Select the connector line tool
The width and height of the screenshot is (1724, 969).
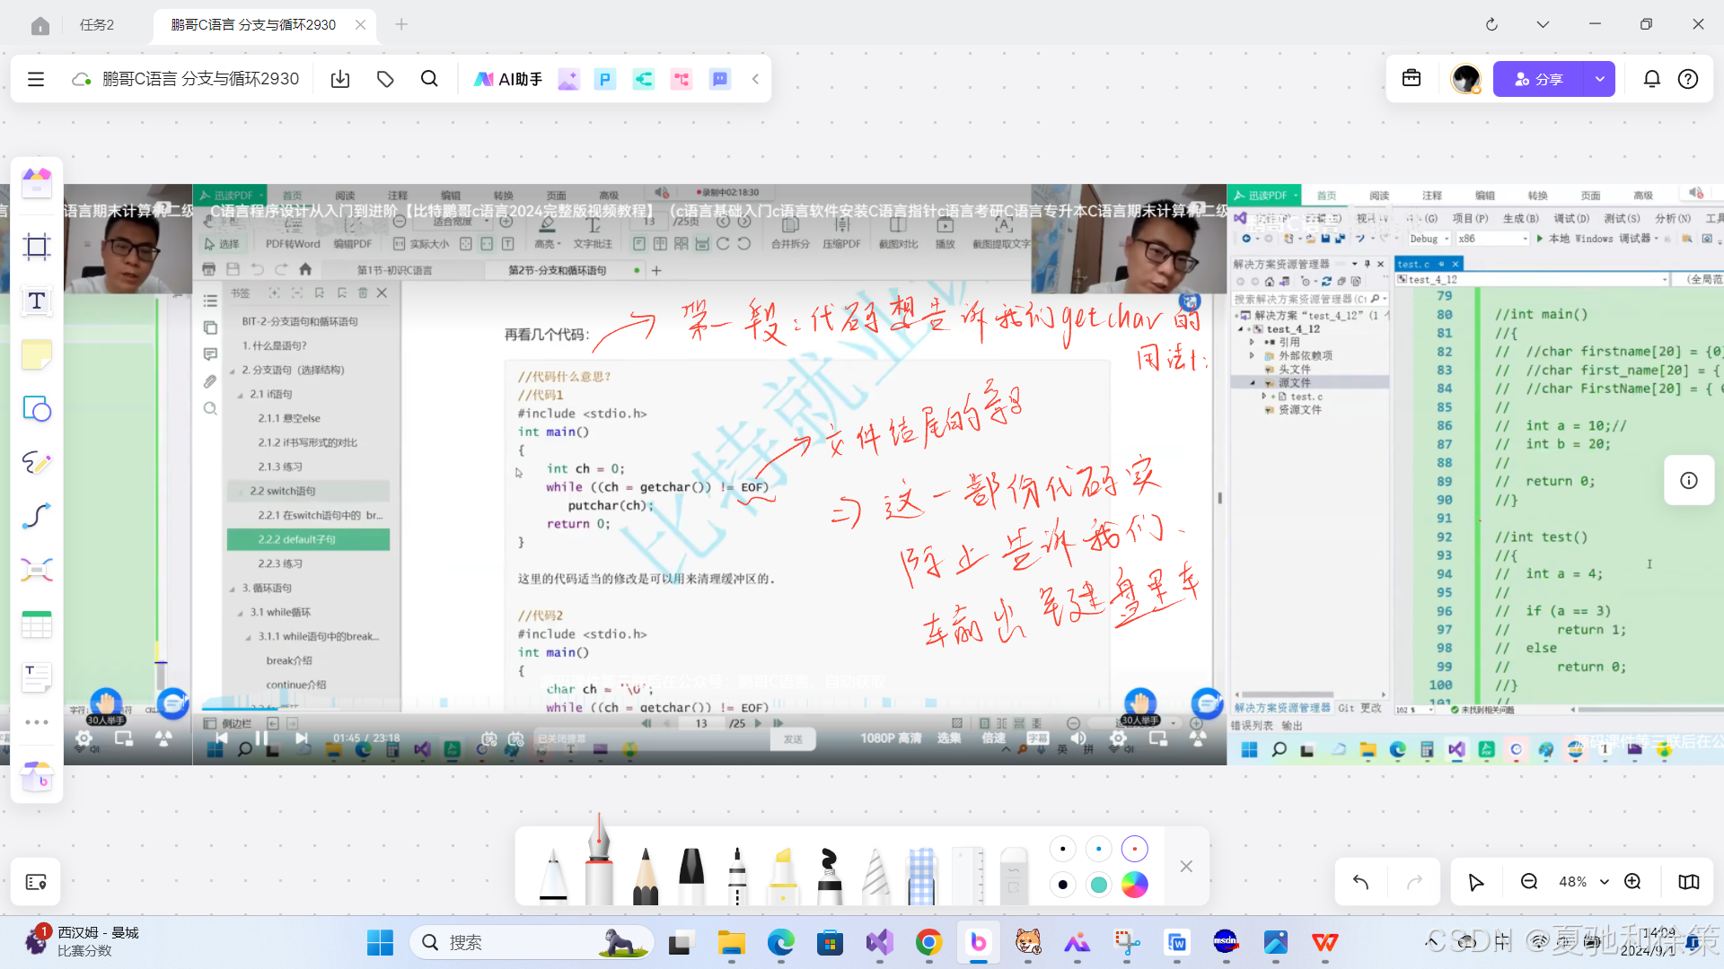[37, 516]
